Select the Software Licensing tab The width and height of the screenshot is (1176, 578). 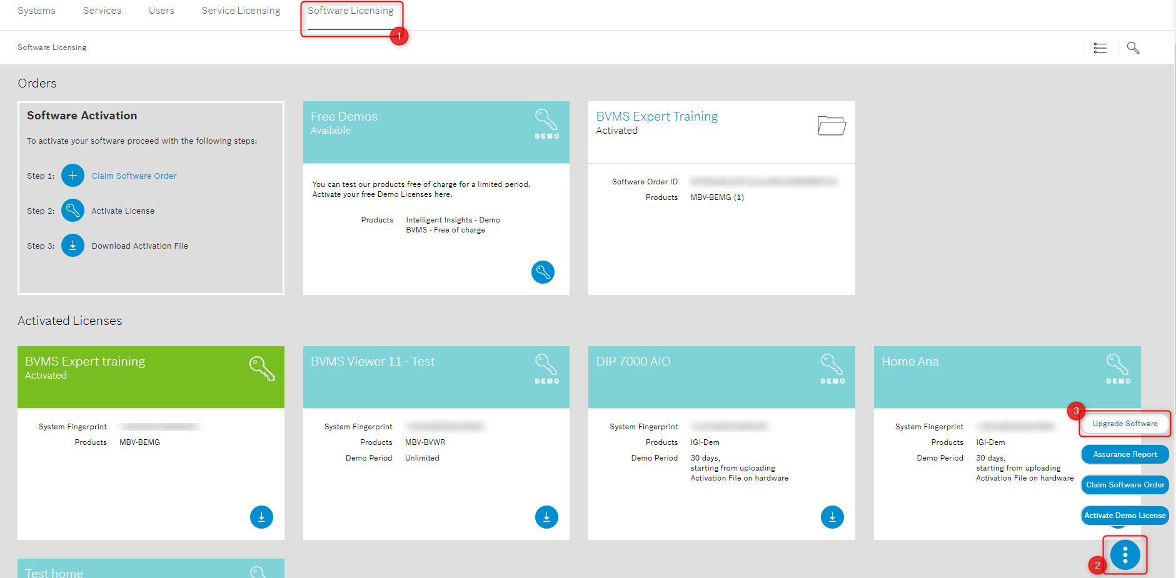coord(350,11)
